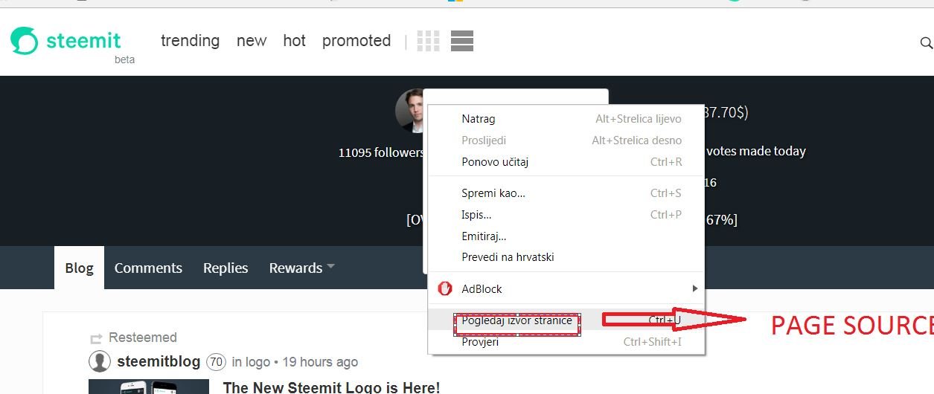Choose Ispis... from context menu

pos(566,215)
